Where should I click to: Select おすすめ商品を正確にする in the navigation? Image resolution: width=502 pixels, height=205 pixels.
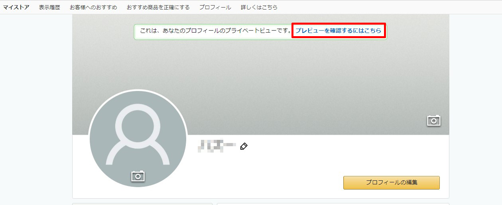158,7
